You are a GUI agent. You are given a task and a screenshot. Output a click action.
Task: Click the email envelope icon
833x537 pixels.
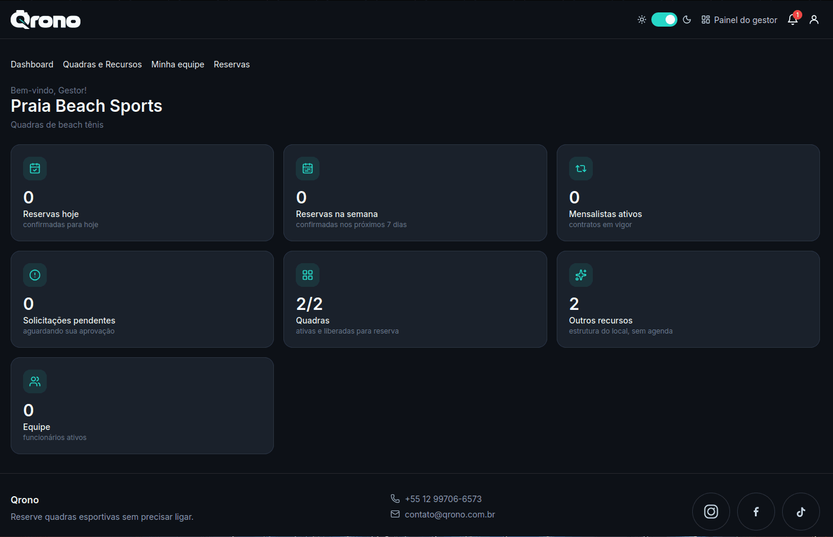pyautogui.click(x=395, y=515)
